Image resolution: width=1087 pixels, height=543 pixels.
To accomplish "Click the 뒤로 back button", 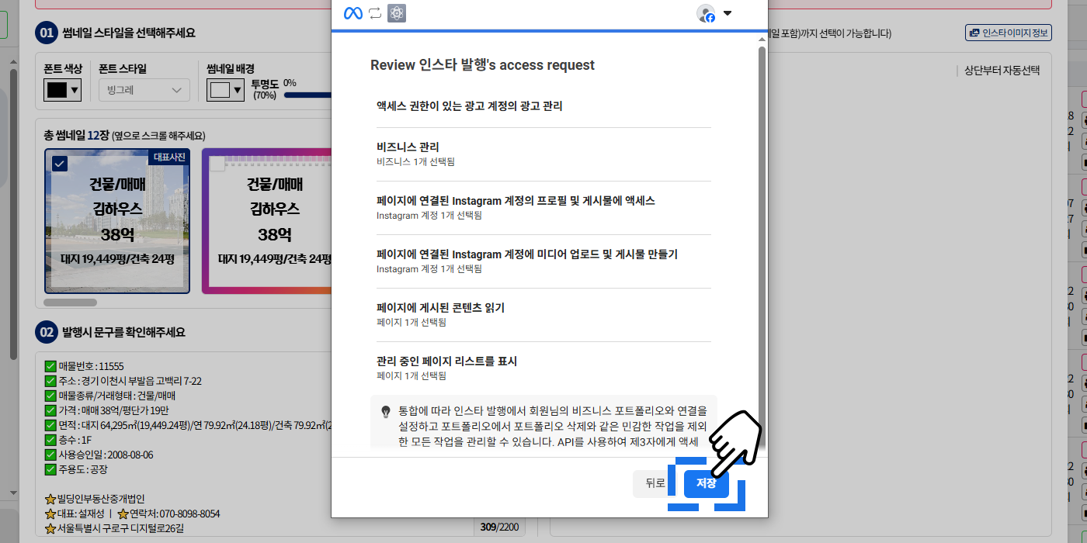I will (x=655, y=483).
